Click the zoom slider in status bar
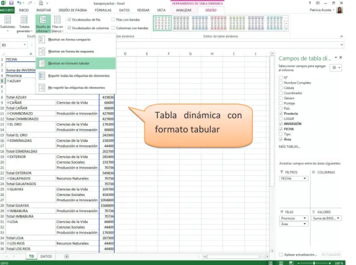 click(x=314, y=263)
